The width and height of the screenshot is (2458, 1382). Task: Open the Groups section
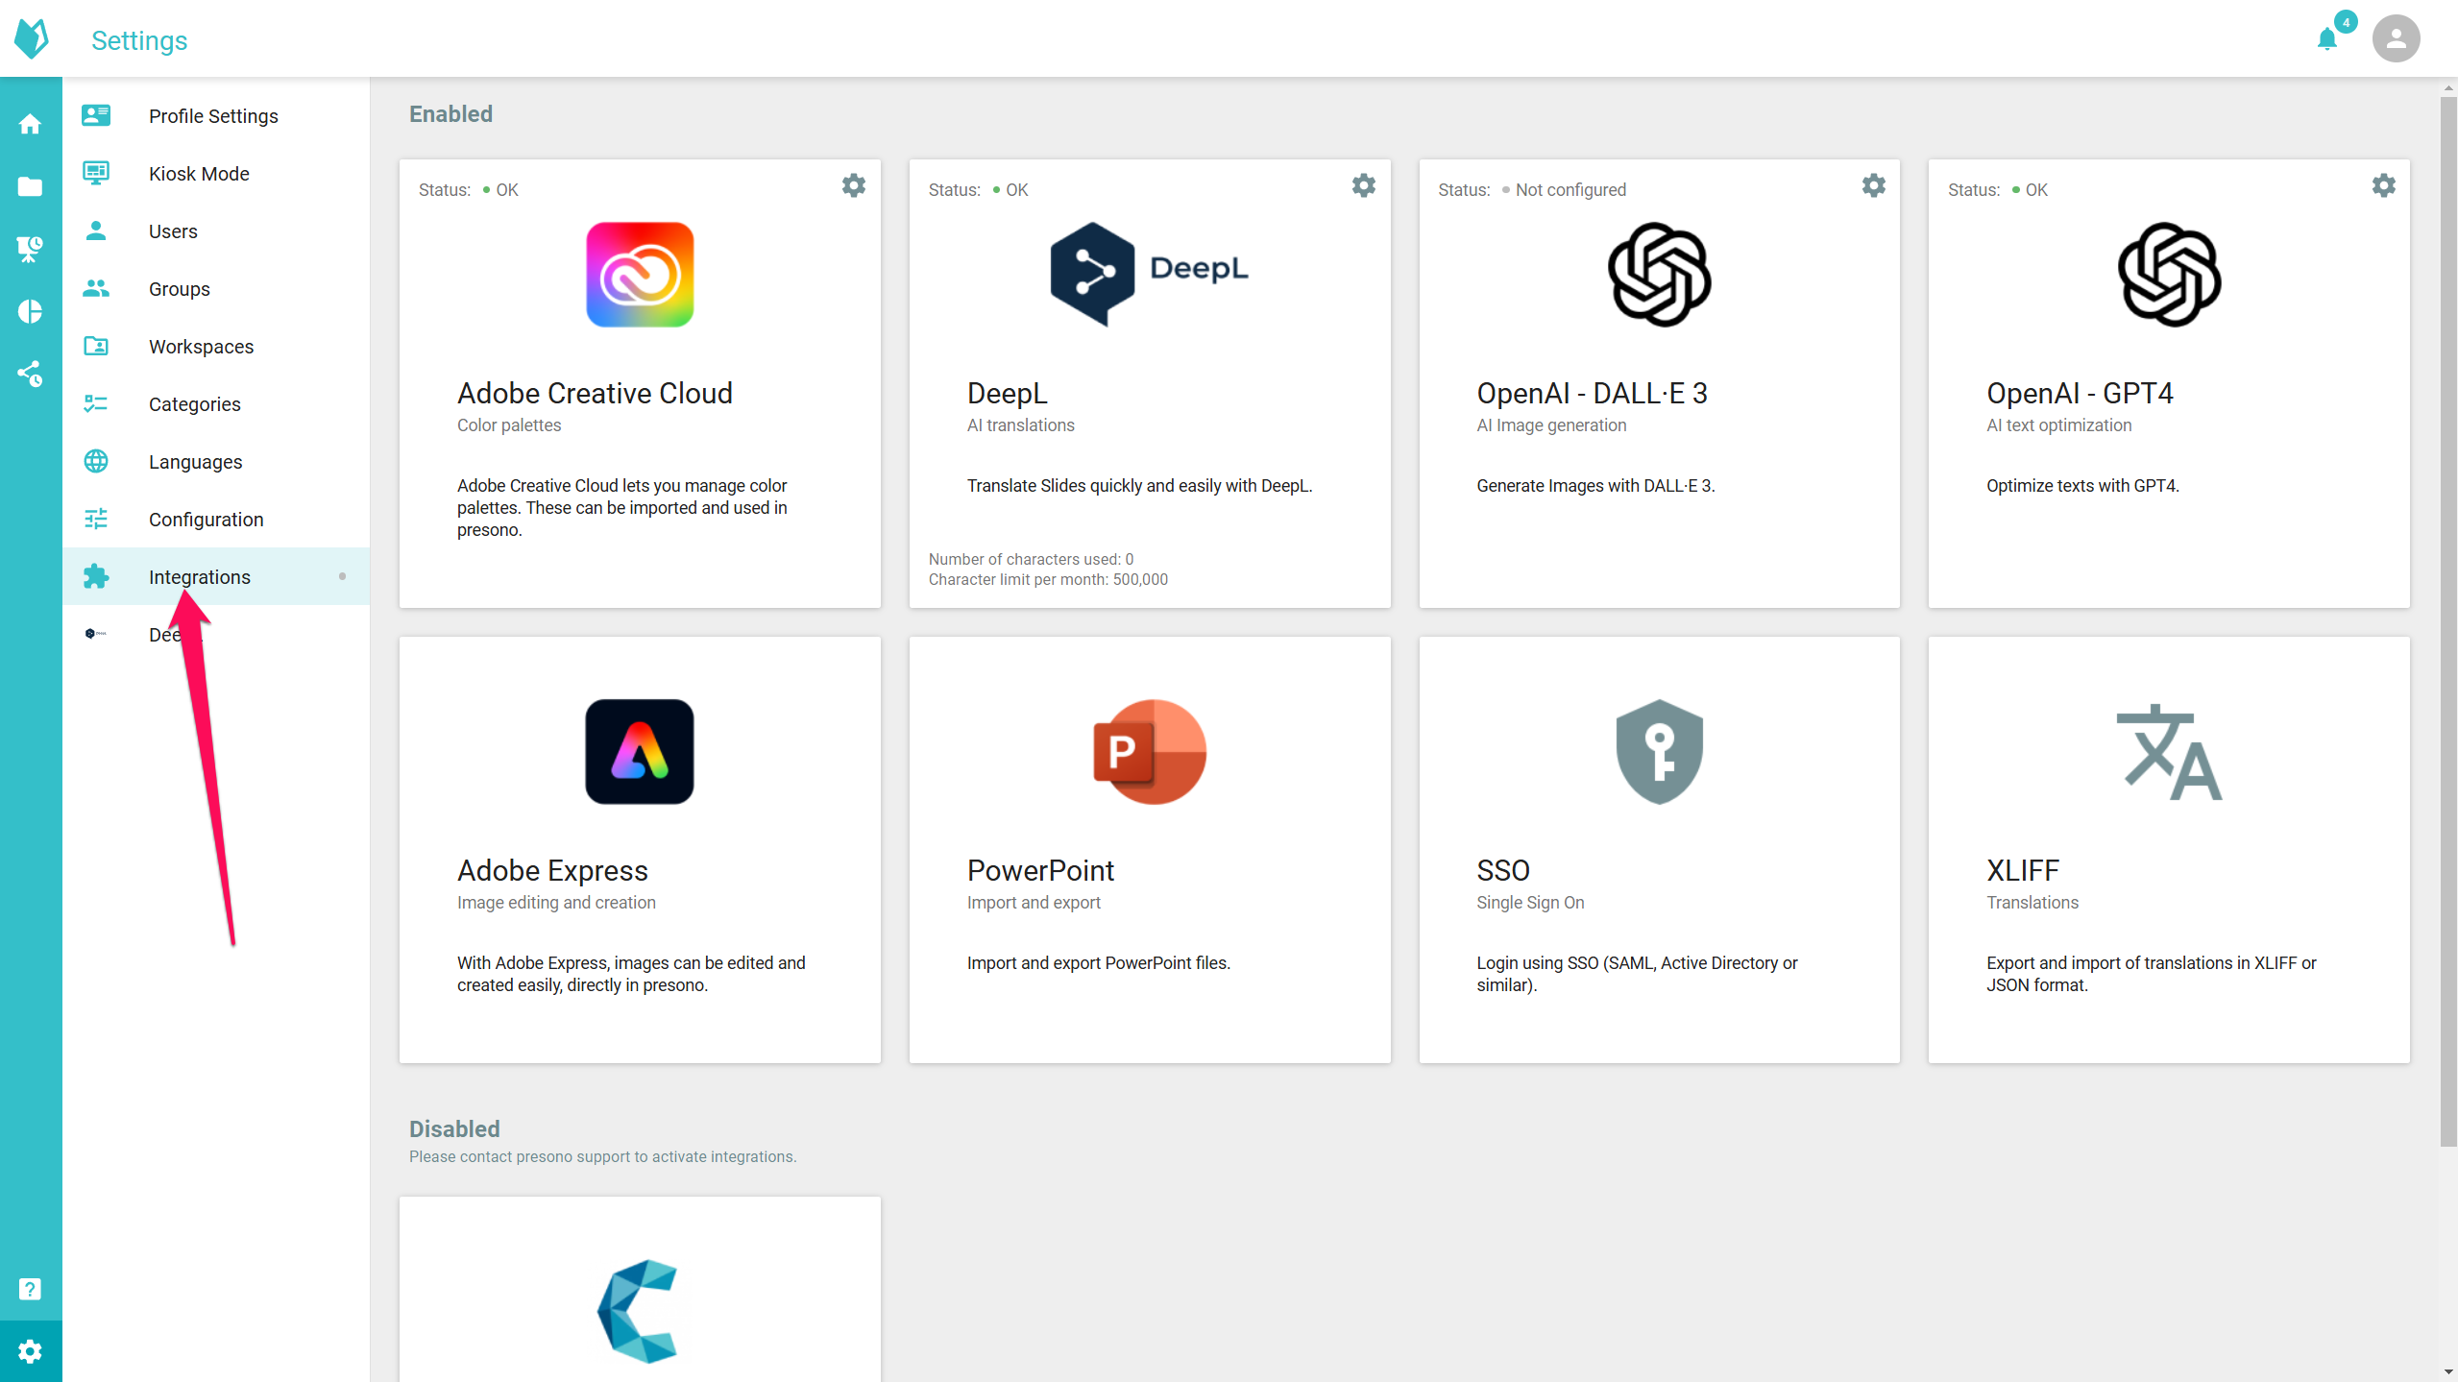point(216,289)
